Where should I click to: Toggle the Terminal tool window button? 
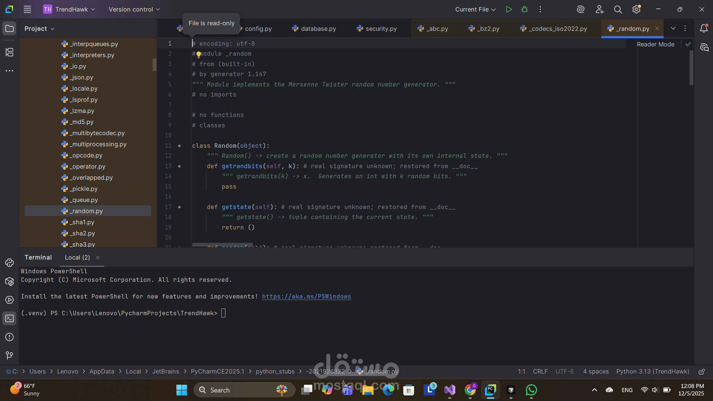[x=9, y=319]
